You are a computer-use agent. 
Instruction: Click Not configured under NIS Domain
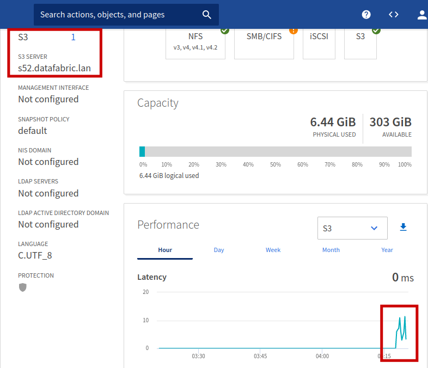click(48, 162)
